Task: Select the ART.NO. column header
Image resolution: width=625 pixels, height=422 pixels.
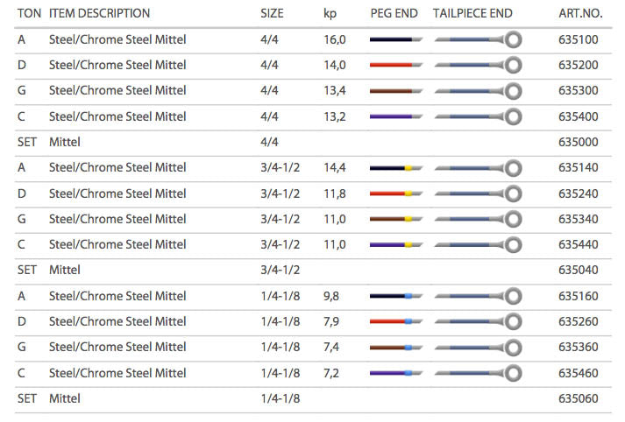Action: pyautogui.click(x=579, y=14)
